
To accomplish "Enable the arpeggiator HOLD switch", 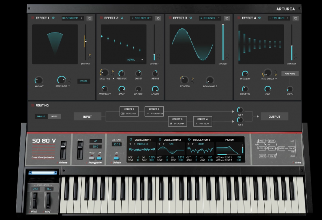I will click(91, 158).
